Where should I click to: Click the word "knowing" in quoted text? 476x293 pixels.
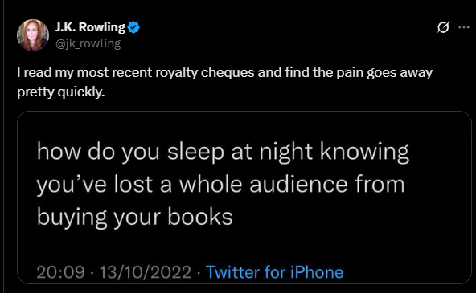click(x=364, y=152)
